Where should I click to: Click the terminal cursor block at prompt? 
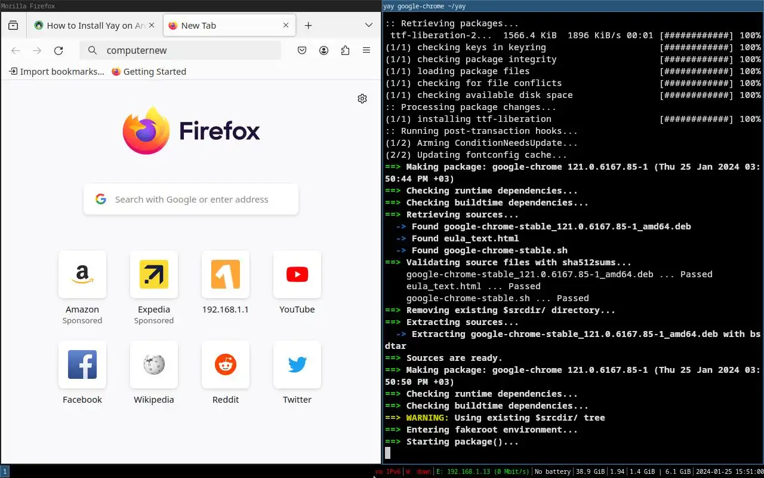coord(387,454)
